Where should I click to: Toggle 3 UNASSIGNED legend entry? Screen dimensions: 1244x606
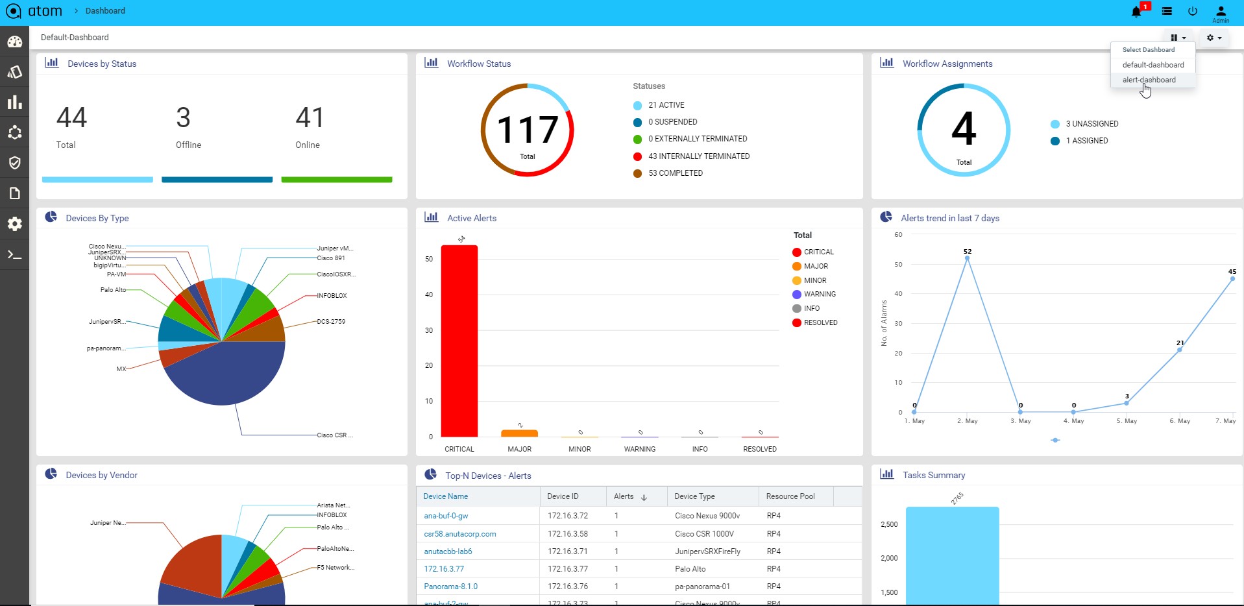pyautogui.click(x=1084, y=124)
